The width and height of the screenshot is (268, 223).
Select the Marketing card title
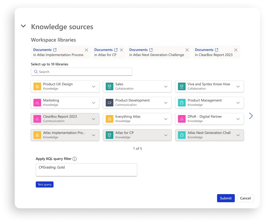pos(51,101)
